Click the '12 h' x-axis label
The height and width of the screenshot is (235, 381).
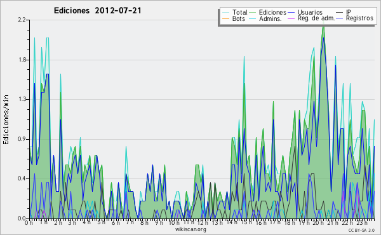pos(203,222)
